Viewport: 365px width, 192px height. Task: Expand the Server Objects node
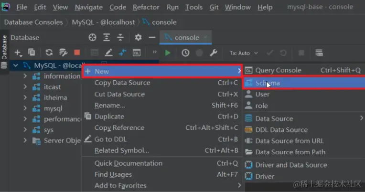(25, 140)
